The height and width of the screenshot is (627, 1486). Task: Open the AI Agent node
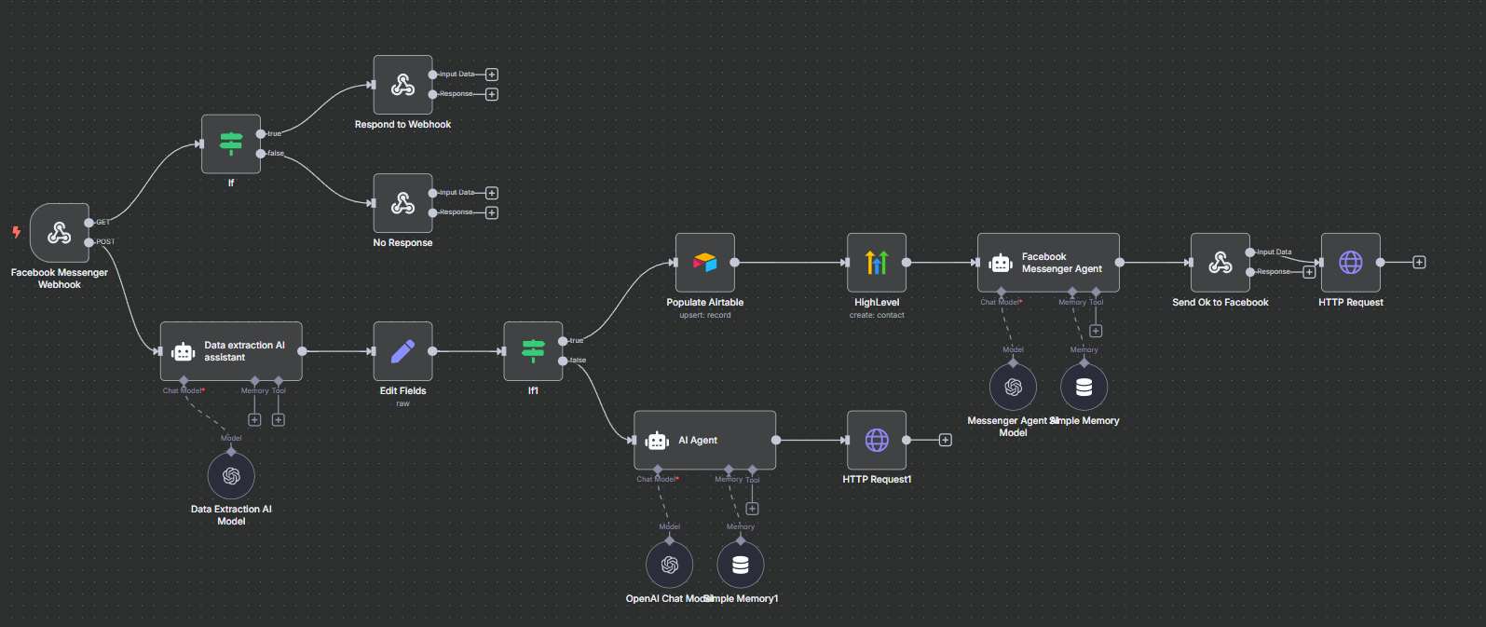pyautogui.click(x=705, y=440)
